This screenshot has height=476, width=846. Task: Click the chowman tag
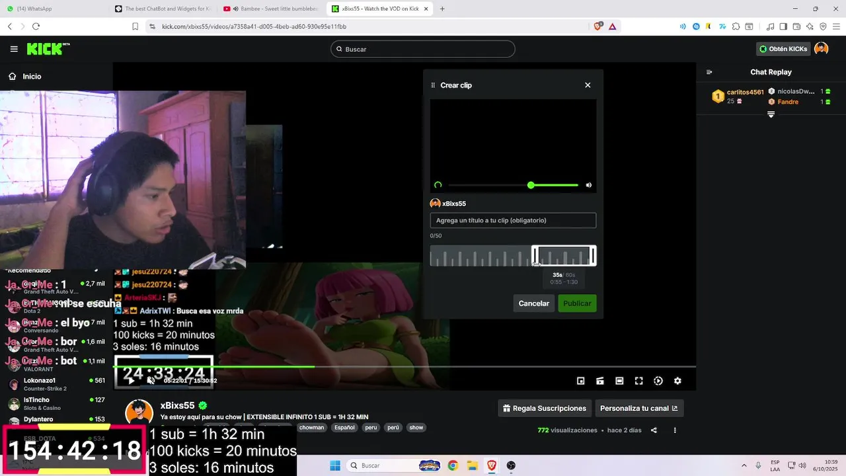(312, 428)
